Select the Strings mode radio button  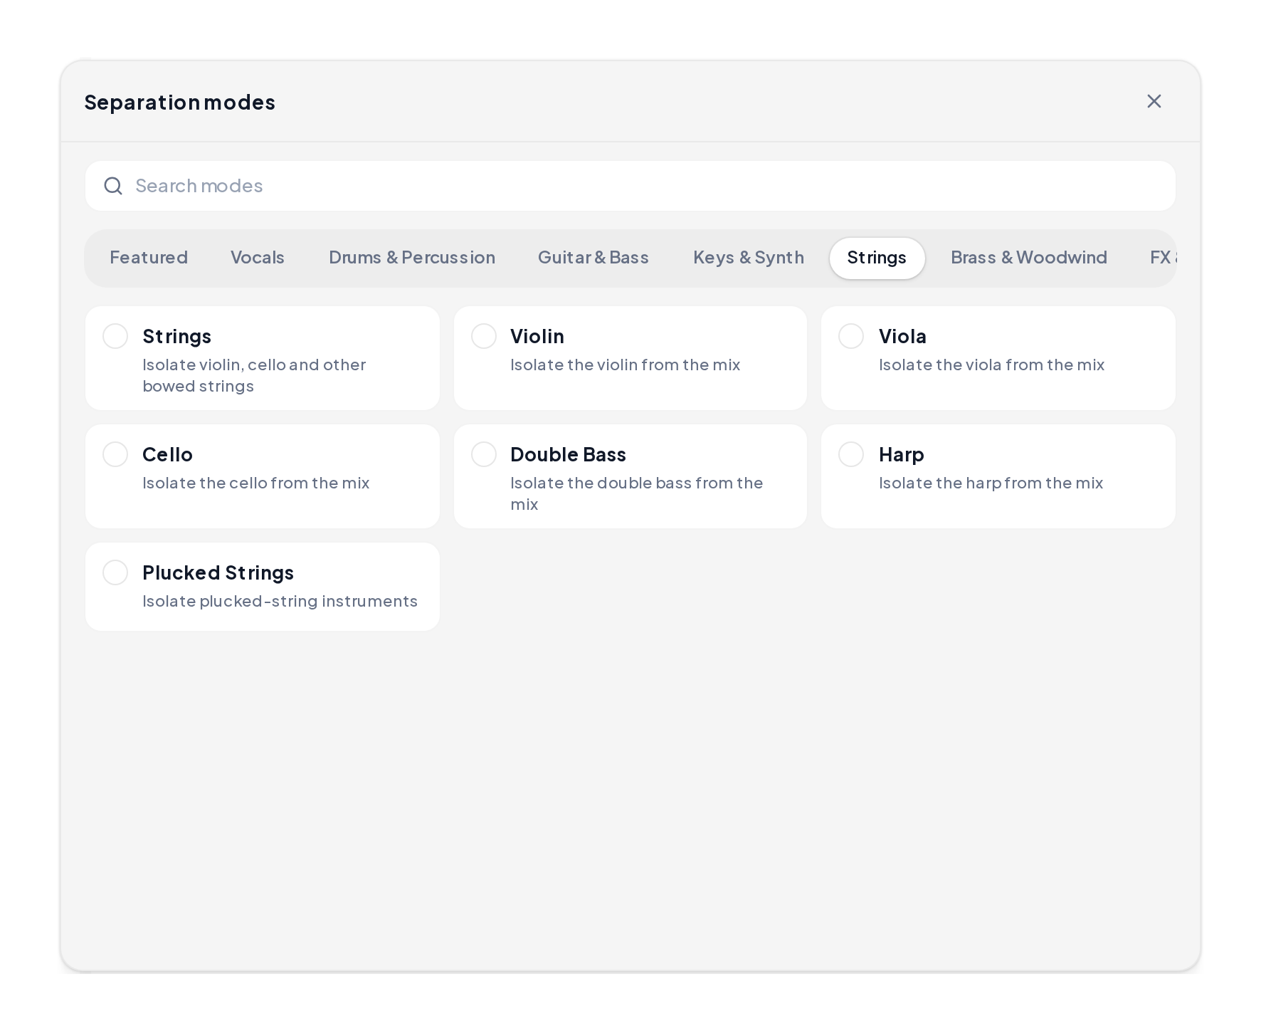(x=115, y=336)
